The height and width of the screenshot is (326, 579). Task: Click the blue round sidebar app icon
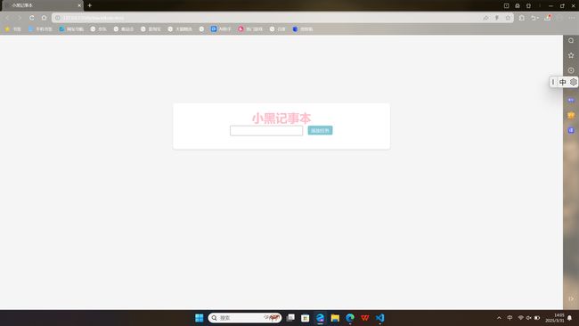(571, 130)
